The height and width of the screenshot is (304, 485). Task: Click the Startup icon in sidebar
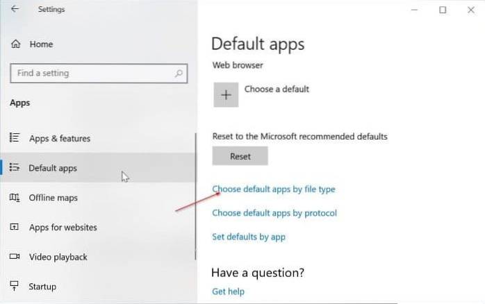pyautogui.click(x=15, y=287)
